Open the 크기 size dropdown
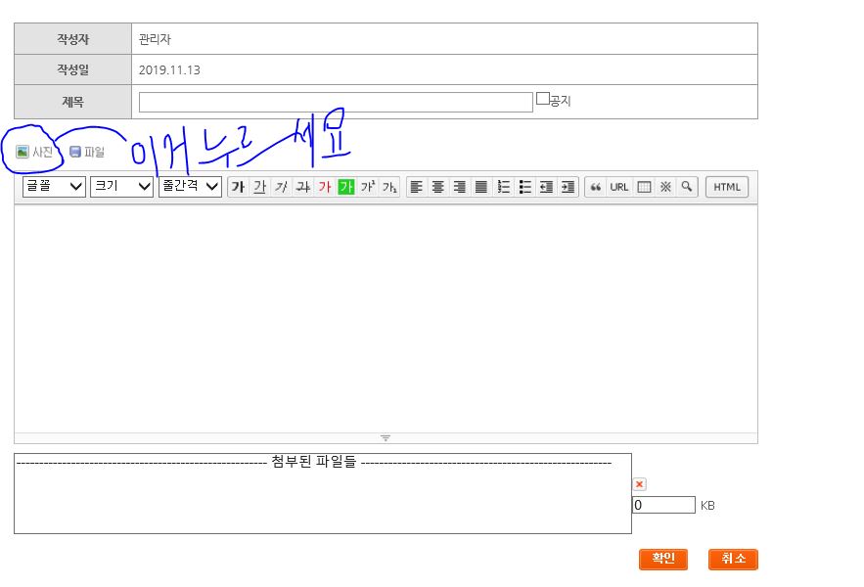The image size is (864, 587). [121, 186]
